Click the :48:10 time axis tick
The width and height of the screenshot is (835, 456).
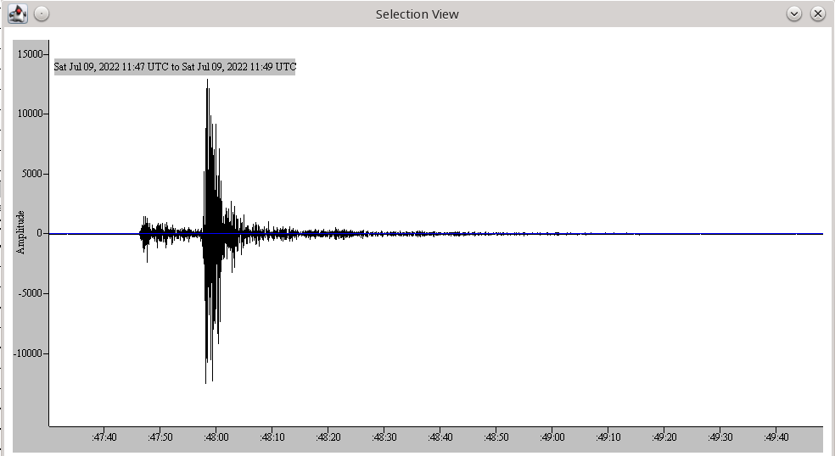click(272, 437)
